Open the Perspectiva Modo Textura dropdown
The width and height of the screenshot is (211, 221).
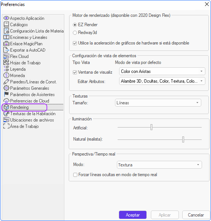[159, 165]
